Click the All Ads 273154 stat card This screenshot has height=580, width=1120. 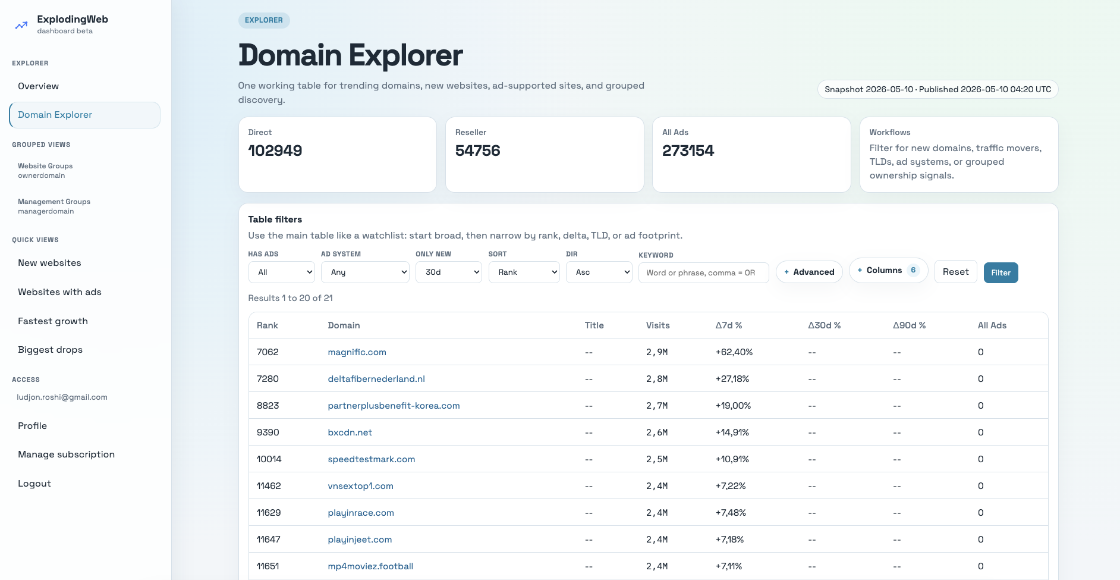click(x=751, y=155)
